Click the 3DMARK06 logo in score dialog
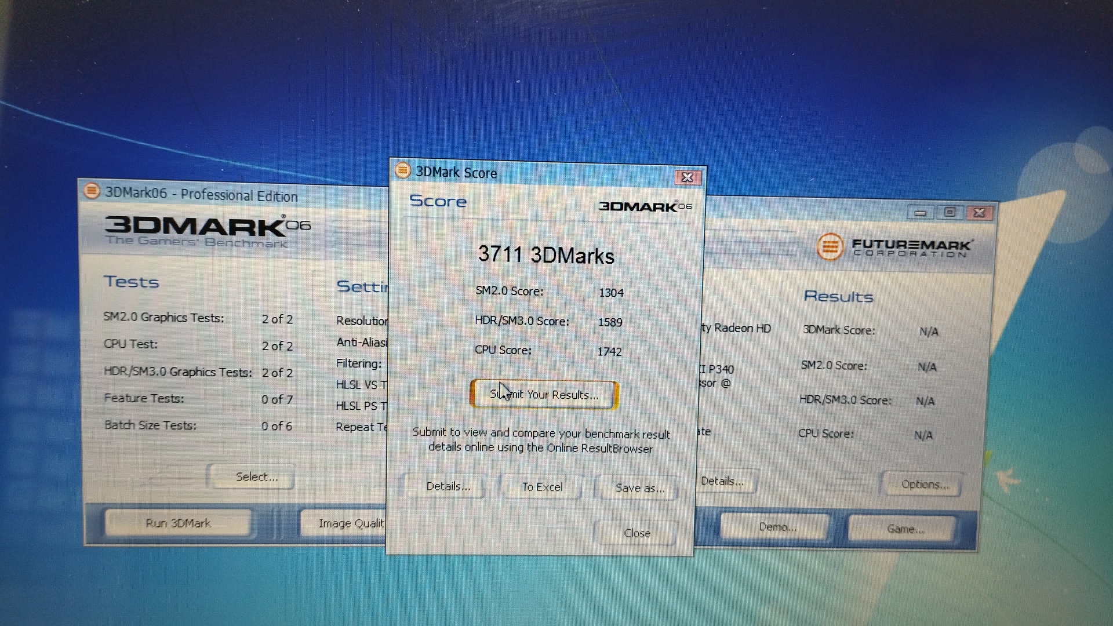This screenshot has width=1113, height=626. [x=645, y=206]
